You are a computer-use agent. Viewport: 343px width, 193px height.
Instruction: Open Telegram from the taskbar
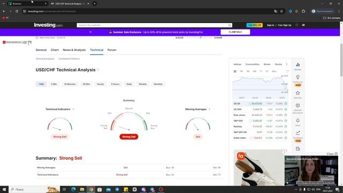pyautogui.click(x=117, y=189)
